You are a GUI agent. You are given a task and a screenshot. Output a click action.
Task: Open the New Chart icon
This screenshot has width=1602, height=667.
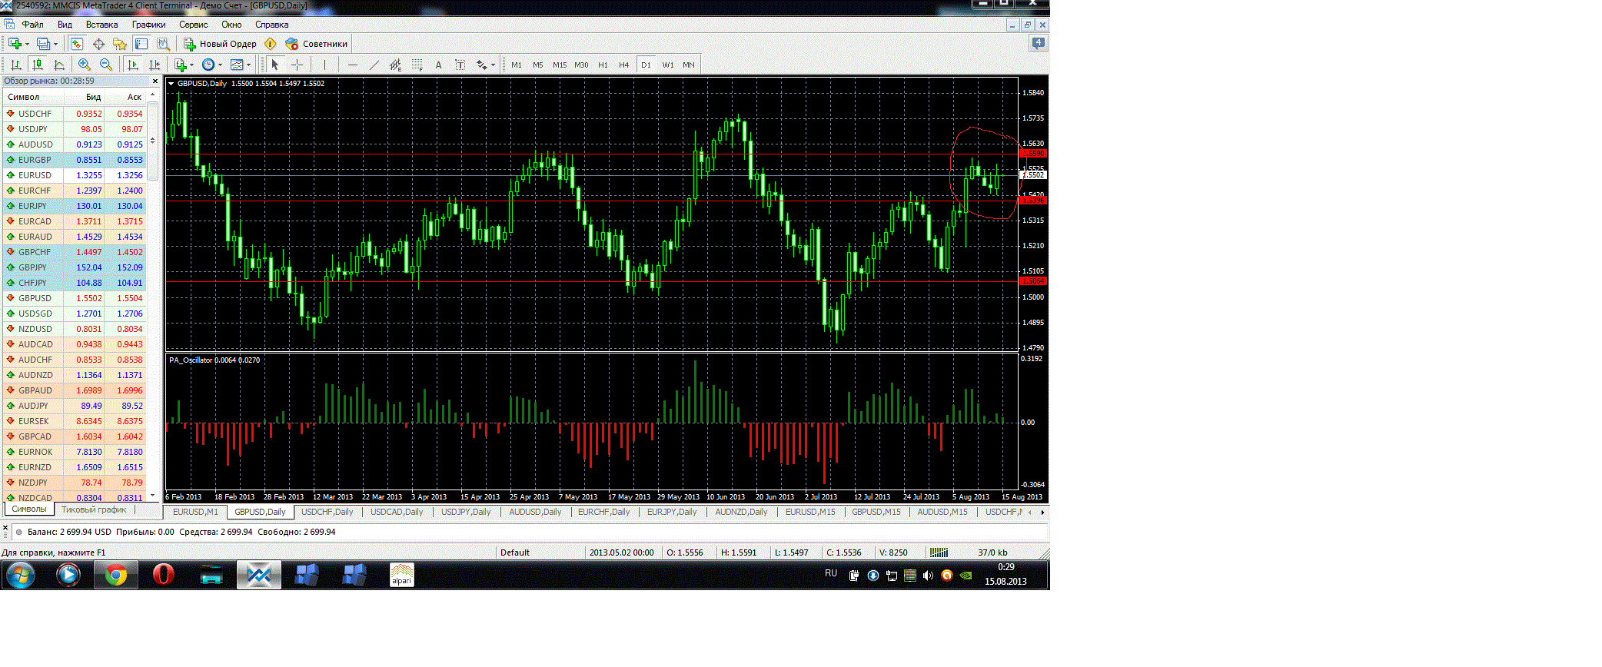(15, 44)
